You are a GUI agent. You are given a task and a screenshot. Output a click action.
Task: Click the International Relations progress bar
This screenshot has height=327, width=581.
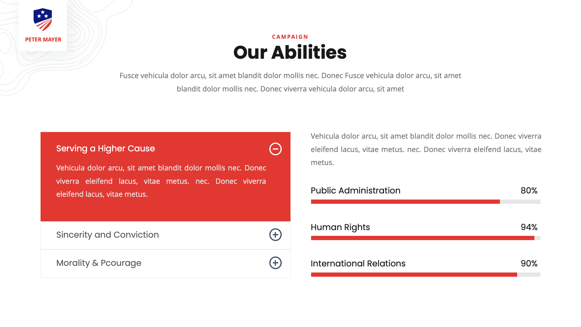[425, 275]
